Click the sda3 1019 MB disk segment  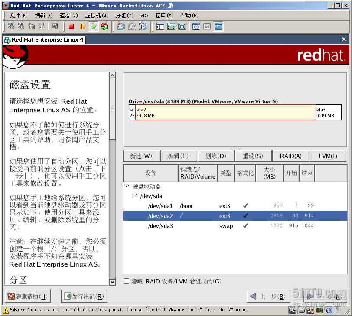click(x=328, y=112)
